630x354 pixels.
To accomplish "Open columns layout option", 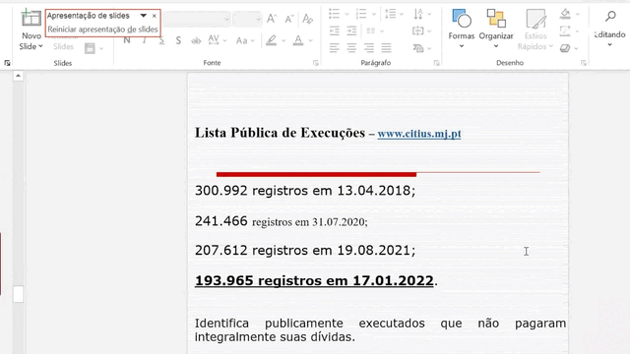I will click(x=375, y=30).
